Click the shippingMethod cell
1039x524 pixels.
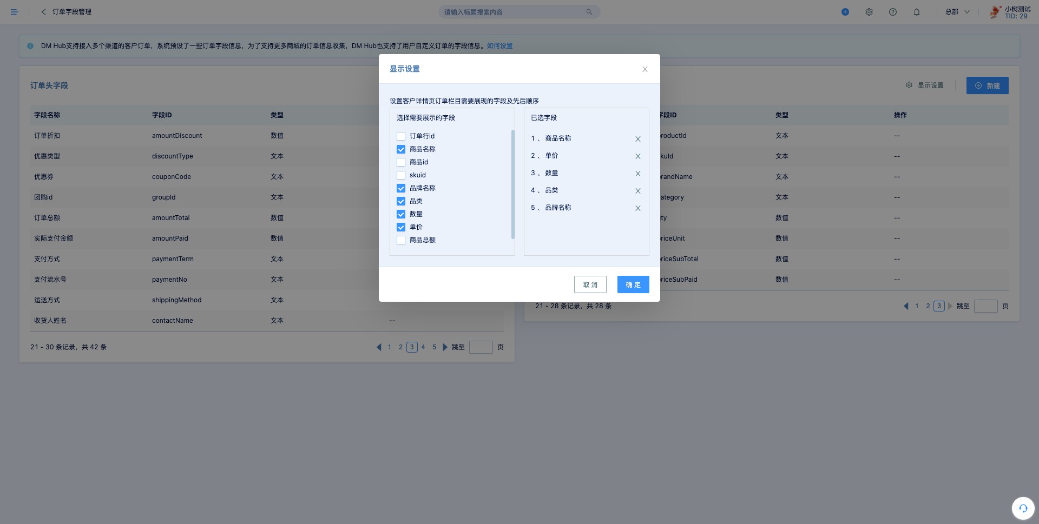pyautogui.click(x=176, y=300)
